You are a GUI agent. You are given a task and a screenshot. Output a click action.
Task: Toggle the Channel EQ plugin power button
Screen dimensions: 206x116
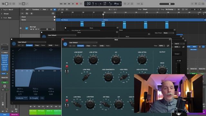click(14, 44)
